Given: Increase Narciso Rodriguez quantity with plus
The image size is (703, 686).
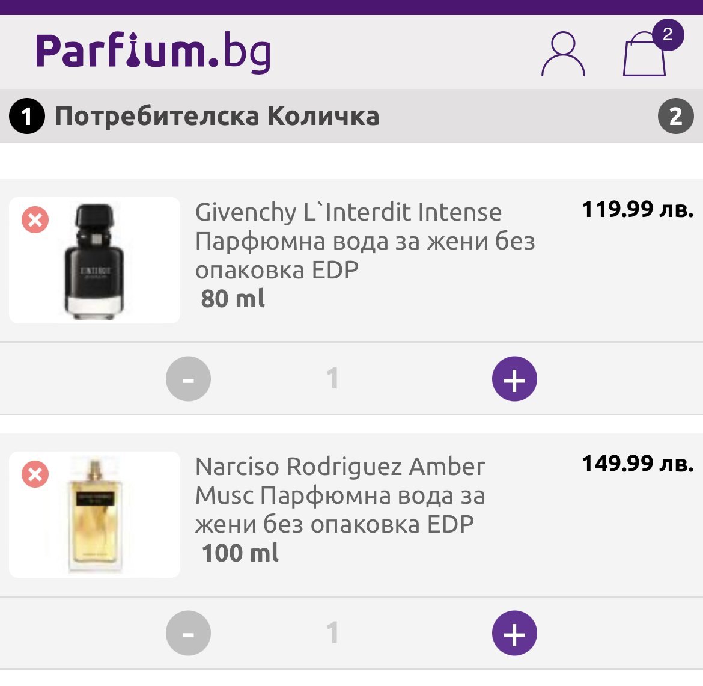Looking at the screenshot, I should [514, 634].
